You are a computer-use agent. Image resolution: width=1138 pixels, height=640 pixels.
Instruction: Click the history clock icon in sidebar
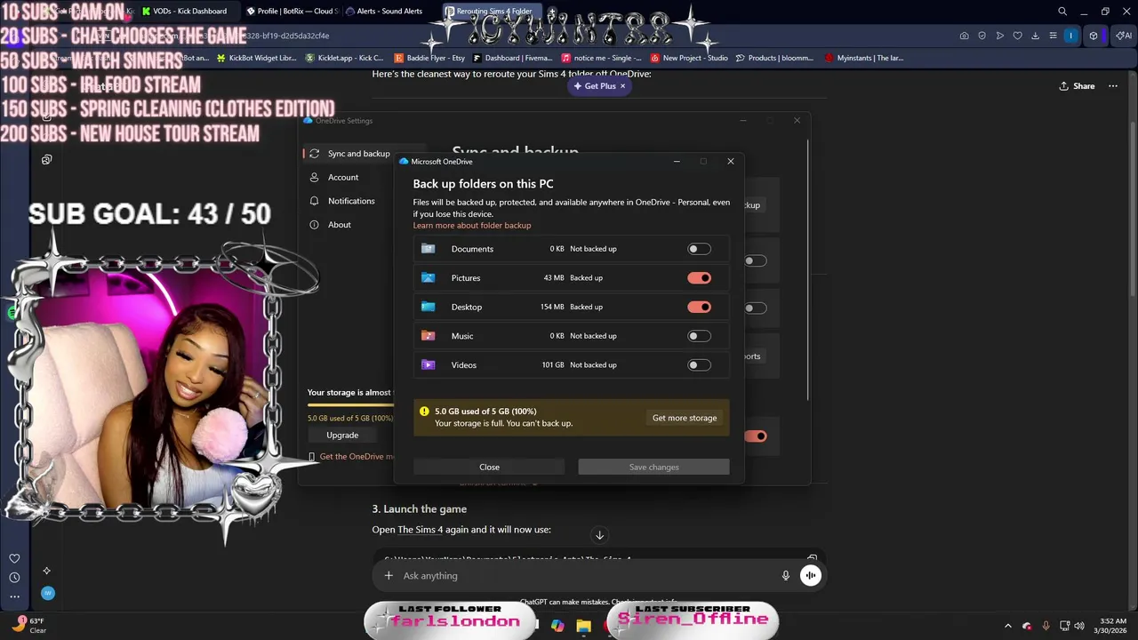click(x=14, y=578)
